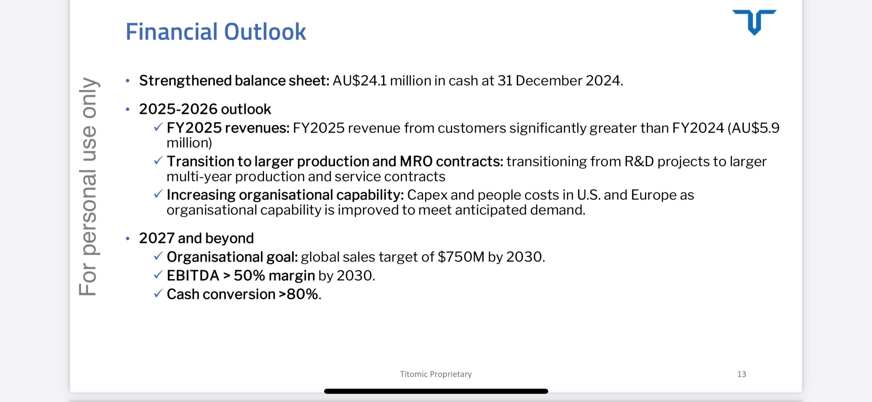
Task: Tap the '2025-2026 outlook' heading
Action: tap(205, 109)
